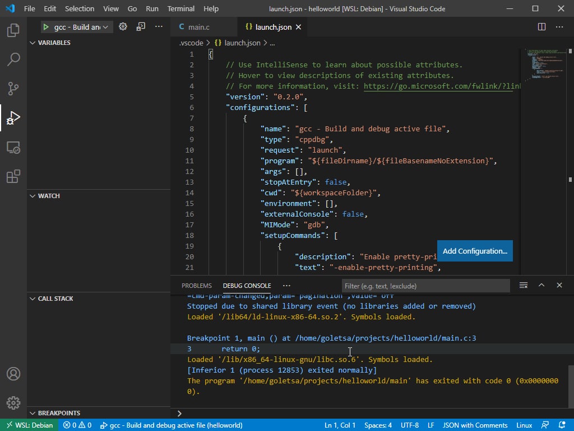The image size is (574, 431).
Task: Close the bottom panel
Action: pos(559,286)
